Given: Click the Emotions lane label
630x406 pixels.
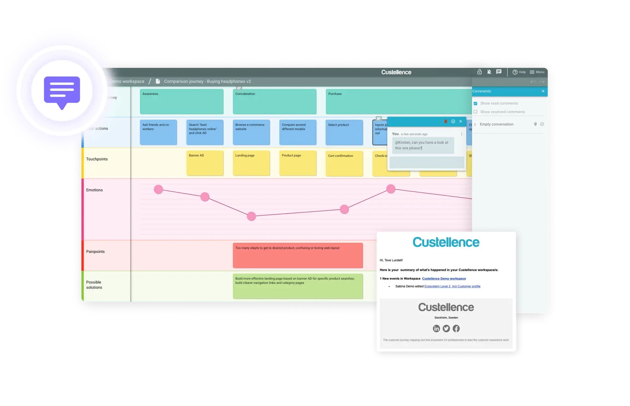Looking at the screenshot, I should pyautogui.click(x=94, y=190).
